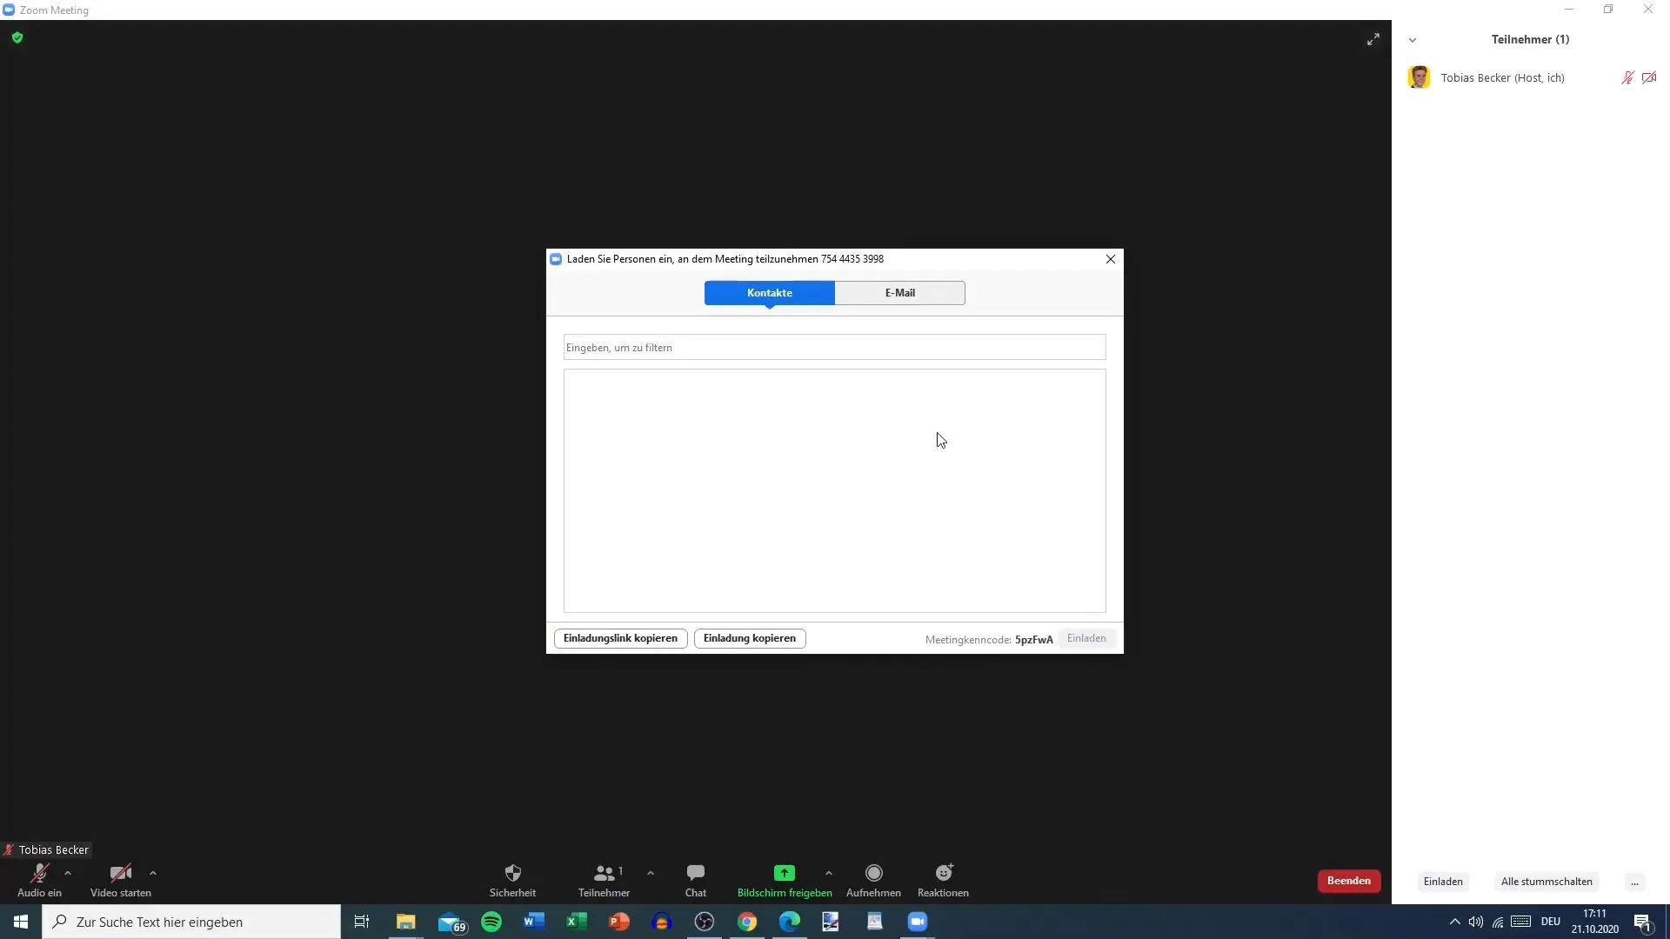Screen dimensions: 1670x939
Task: Open audio options arrow next to Audio ein
Action: pyautogui.click(x=68, y=873)
